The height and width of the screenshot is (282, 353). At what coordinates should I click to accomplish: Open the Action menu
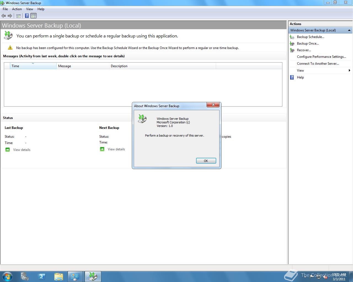point(17,9)
